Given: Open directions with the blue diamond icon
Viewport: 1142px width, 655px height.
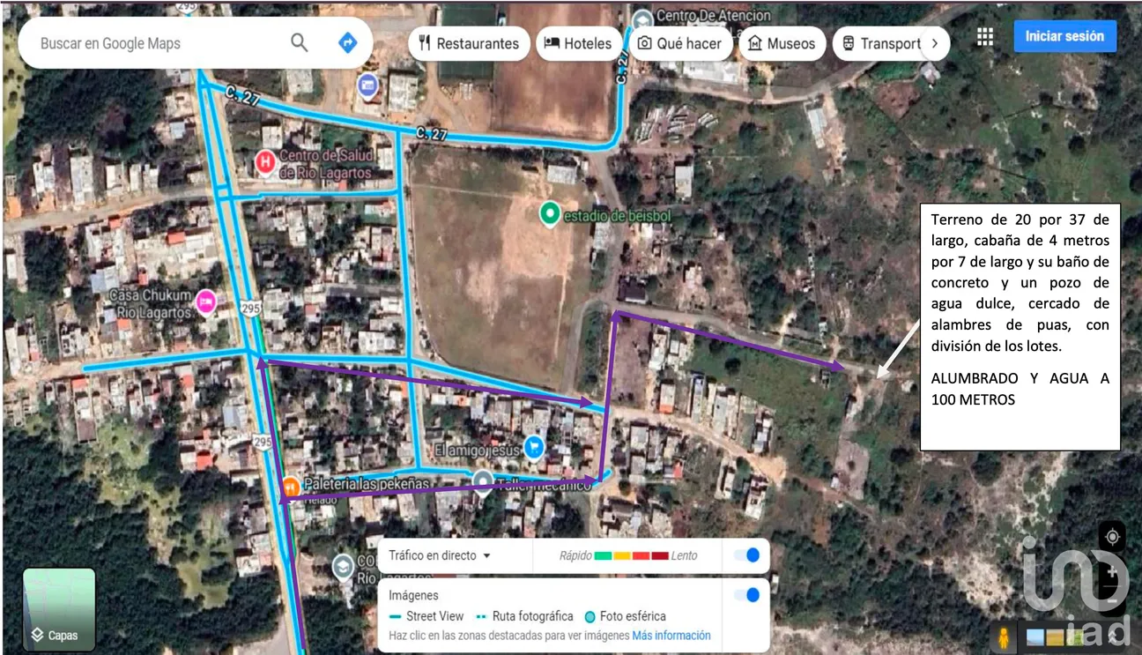Looking at the screenshot, I should tap(348, 42).
